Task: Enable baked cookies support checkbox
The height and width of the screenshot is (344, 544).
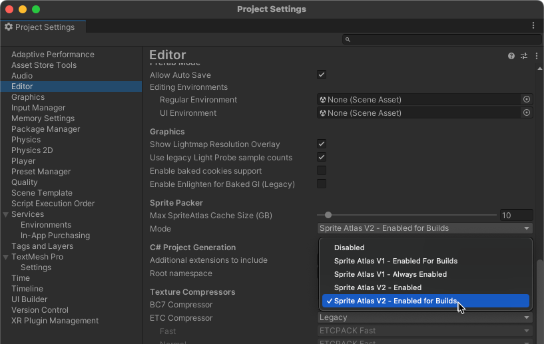Action: 322,170
